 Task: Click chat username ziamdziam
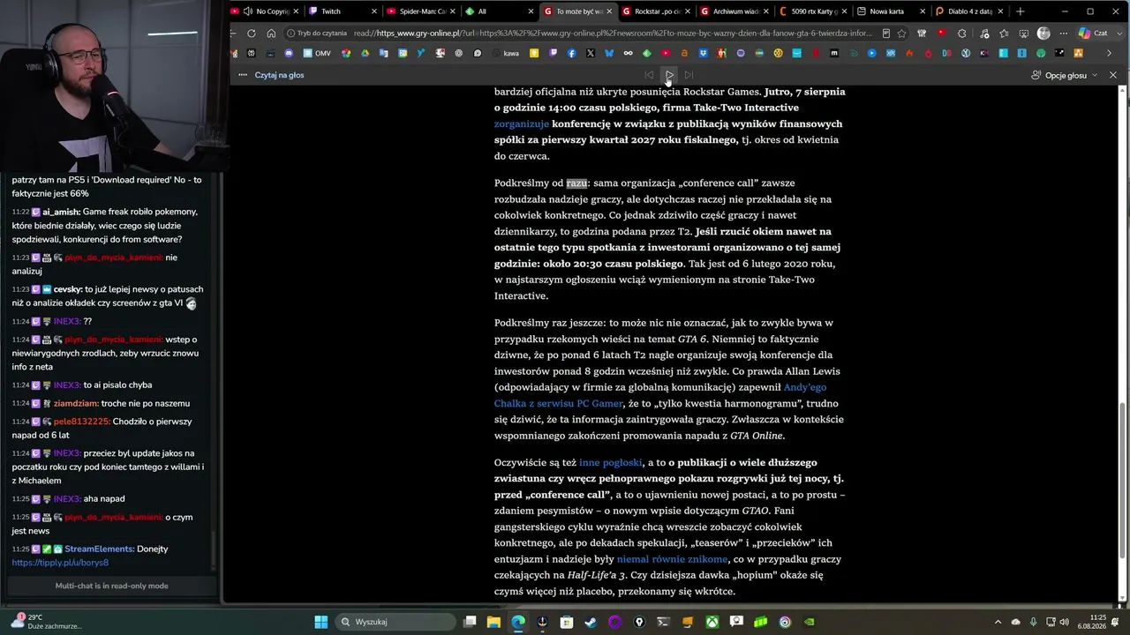pos(75,403)
